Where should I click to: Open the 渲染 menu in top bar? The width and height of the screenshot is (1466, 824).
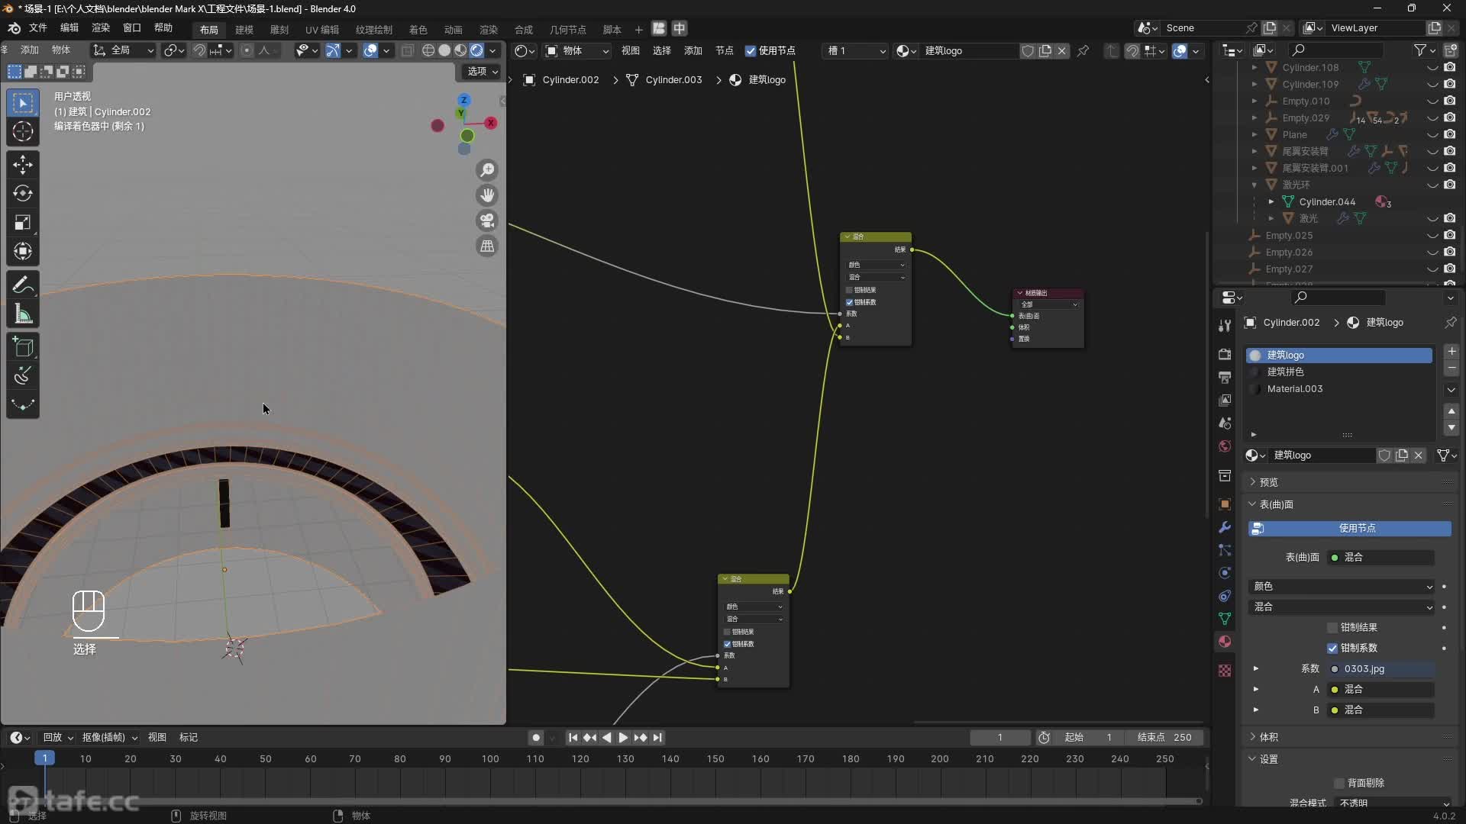pos(101,28)
